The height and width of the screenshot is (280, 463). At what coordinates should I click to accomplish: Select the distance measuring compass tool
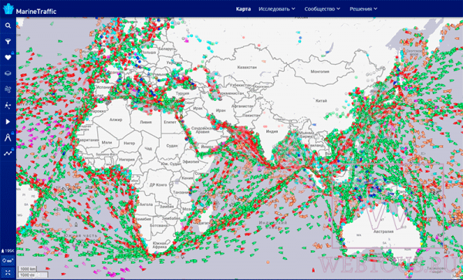pos(8,137)
